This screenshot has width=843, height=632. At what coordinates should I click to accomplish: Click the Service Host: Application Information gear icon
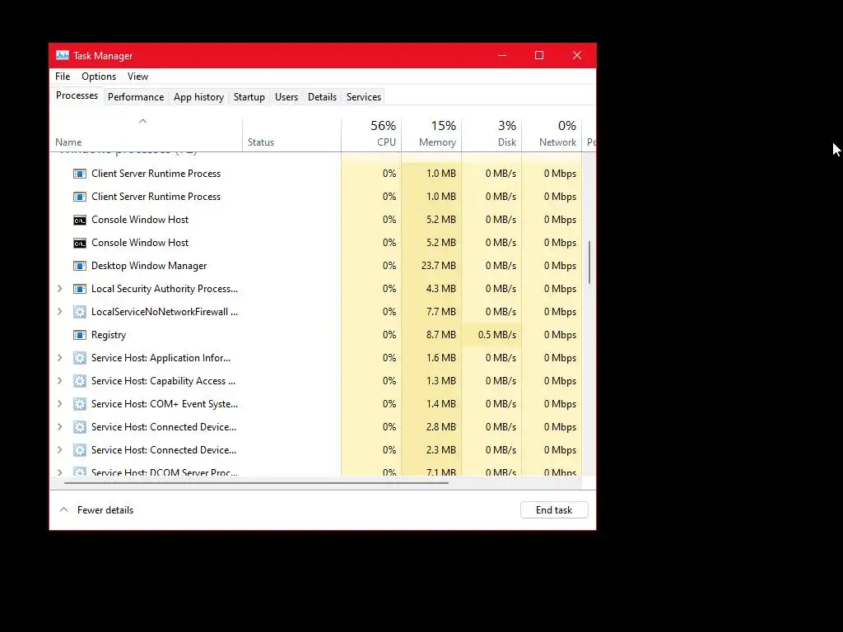click(x=80, y=358)
